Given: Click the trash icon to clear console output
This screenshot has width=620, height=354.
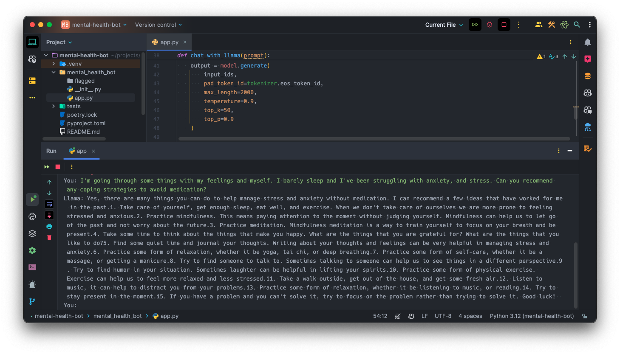Looking at the screenshot, I should pyautogui.click(x=49, y=237).
